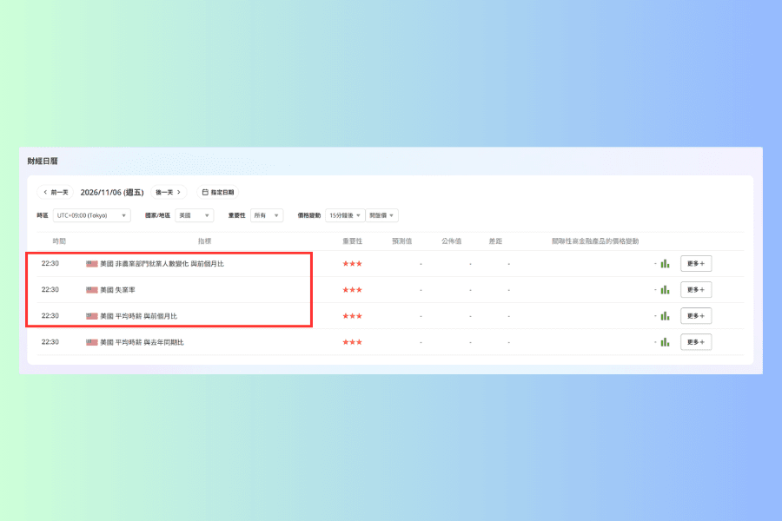Viewport: 782px width, 521px height.
Task: Click importance stars in first row
Action: 352,264
